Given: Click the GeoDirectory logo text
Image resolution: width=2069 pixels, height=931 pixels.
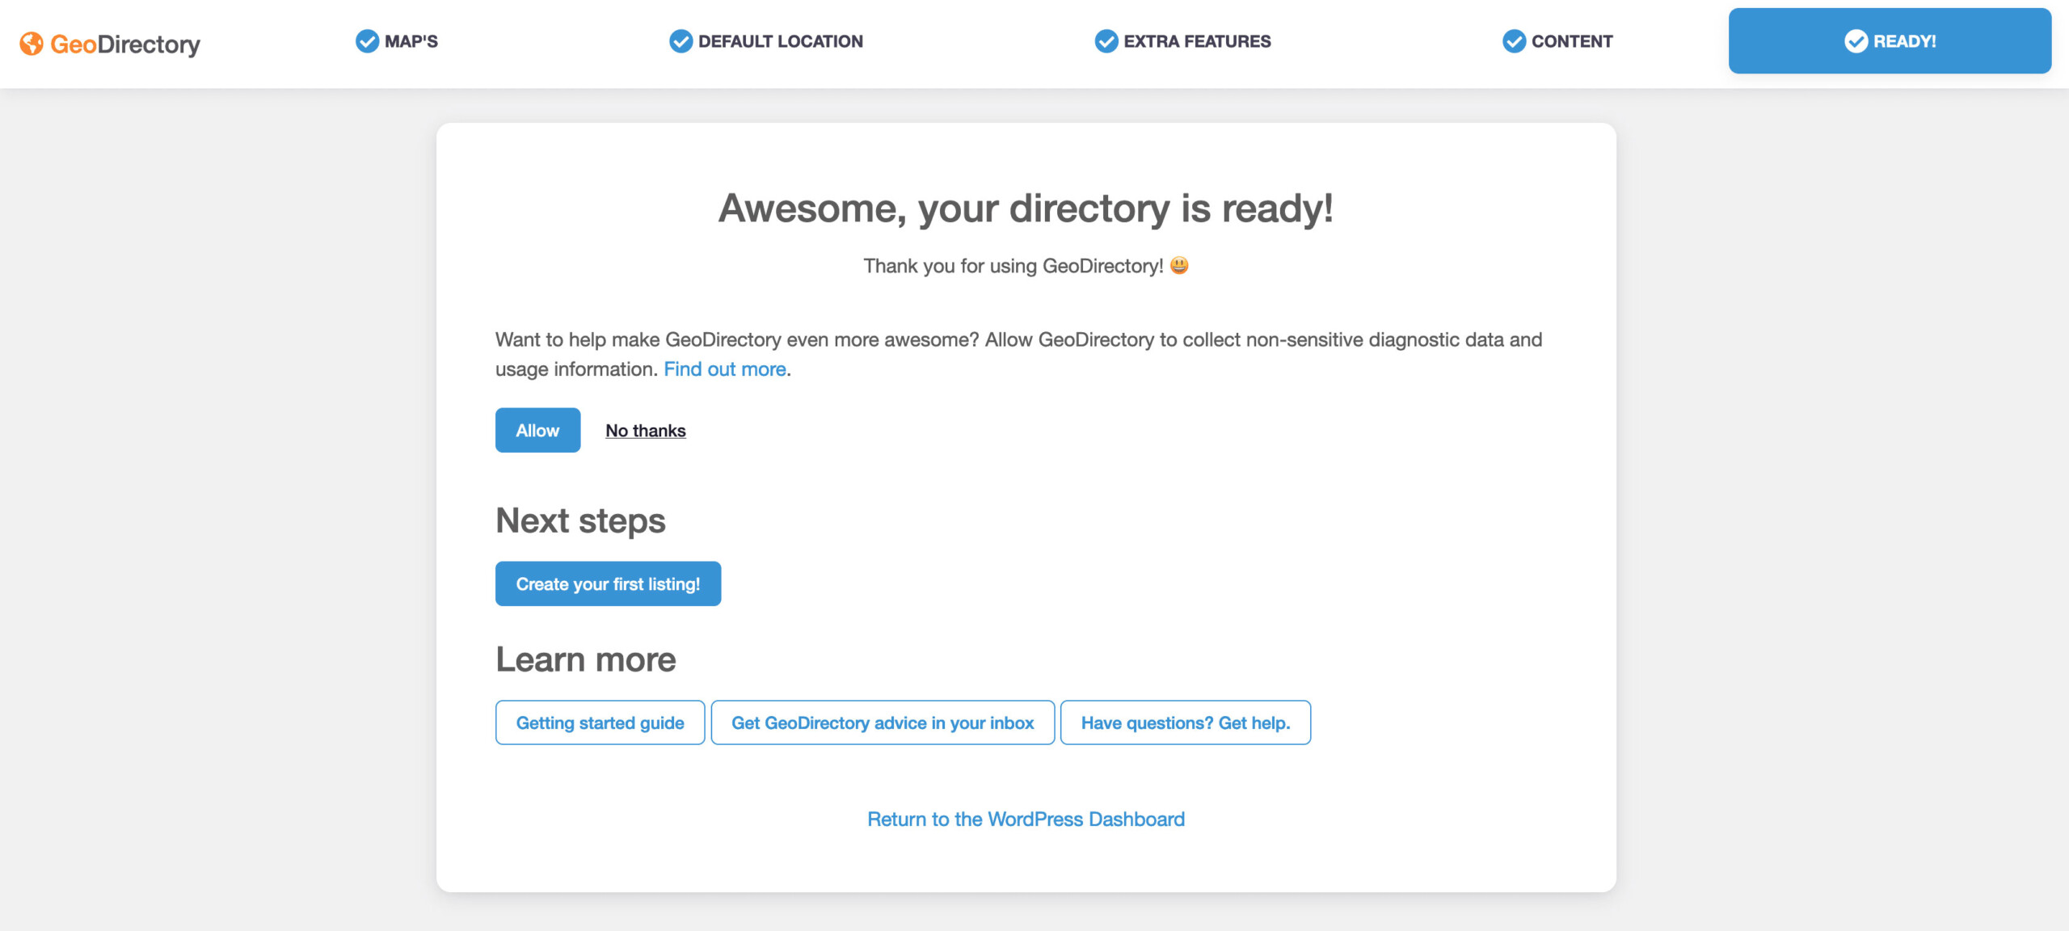Looking at the screenshot, I should pos(125,44).
